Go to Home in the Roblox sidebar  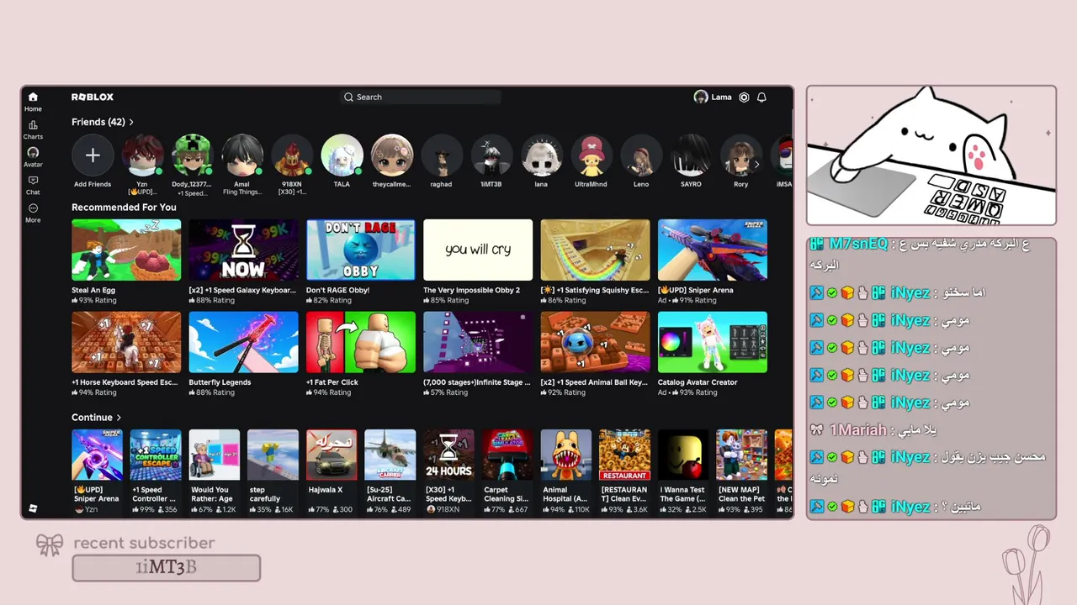pos(33,102)
